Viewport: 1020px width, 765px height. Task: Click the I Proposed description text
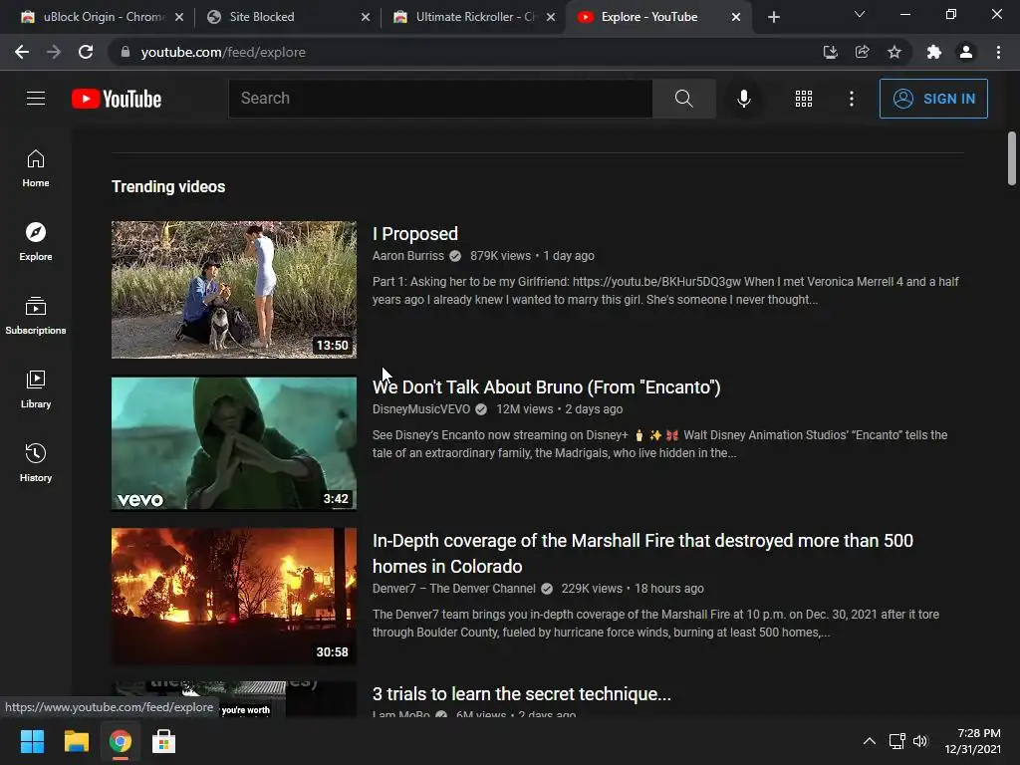tap(665, 291)
